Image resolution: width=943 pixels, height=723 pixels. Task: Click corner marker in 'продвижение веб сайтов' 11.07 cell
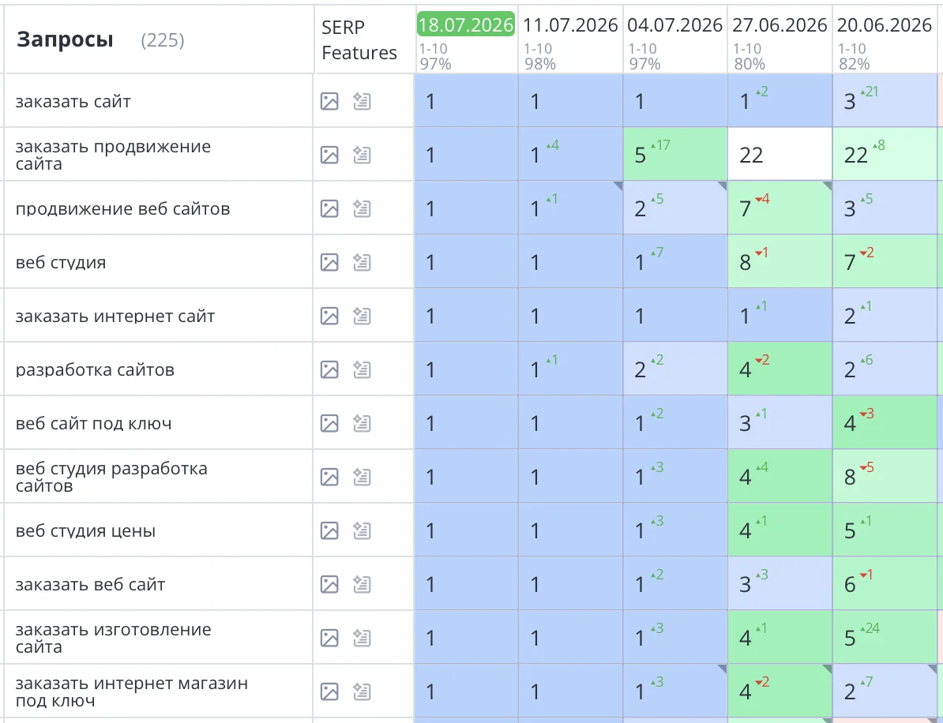pyautogui.click(x=618, y=186)
